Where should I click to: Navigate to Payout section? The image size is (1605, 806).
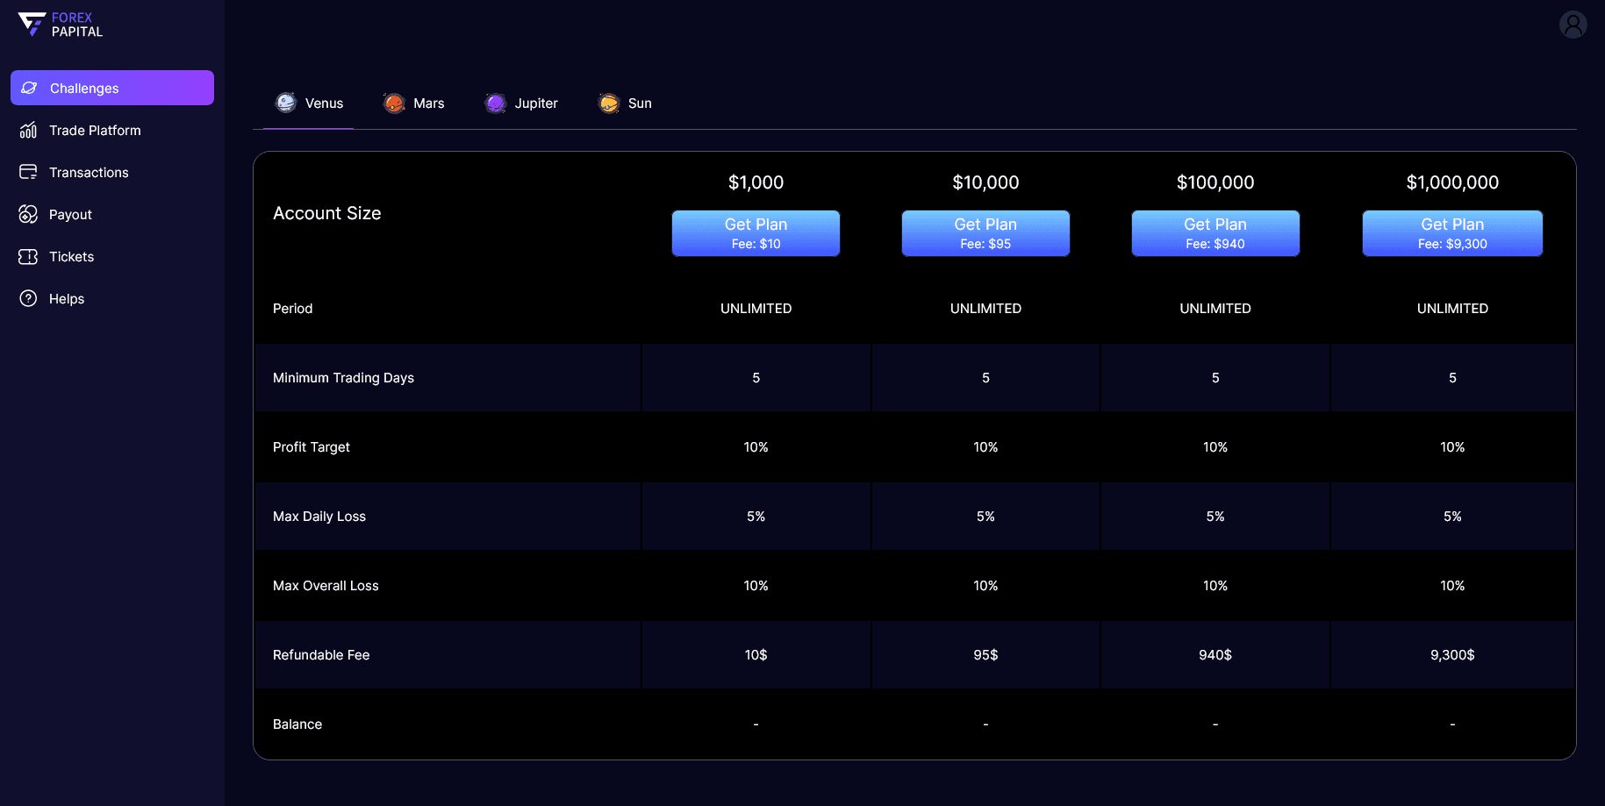(x=112, y=214)
